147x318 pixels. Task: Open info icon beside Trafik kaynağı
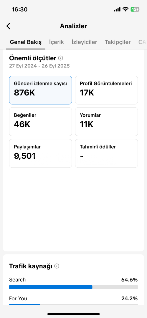(x=57, y=266)
